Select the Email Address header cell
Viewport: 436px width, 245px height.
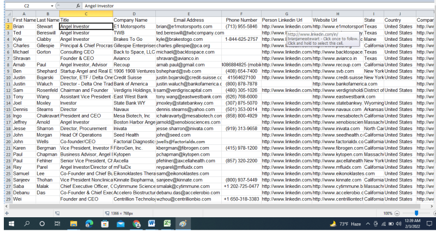[189, 20]
